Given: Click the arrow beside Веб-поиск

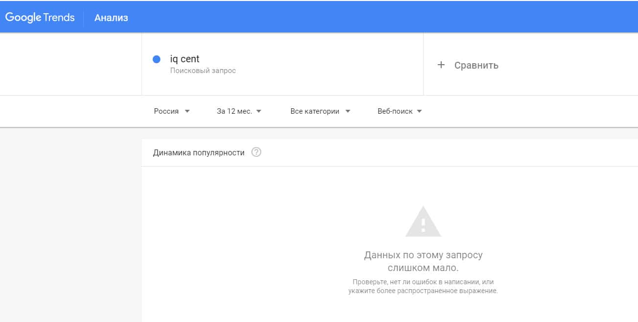Looking at the screenshot, I should [419, 111].
